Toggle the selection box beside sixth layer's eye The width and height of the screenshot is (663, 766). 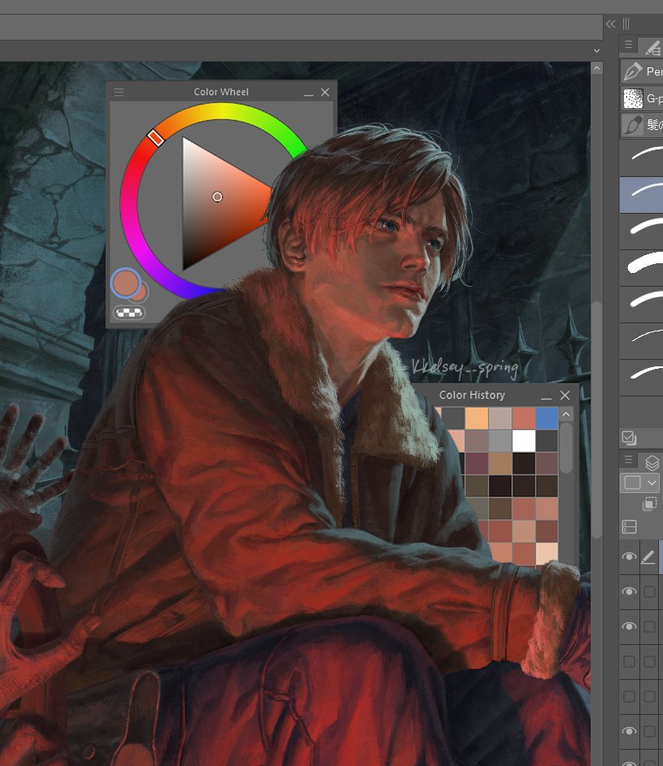(649, 731)
